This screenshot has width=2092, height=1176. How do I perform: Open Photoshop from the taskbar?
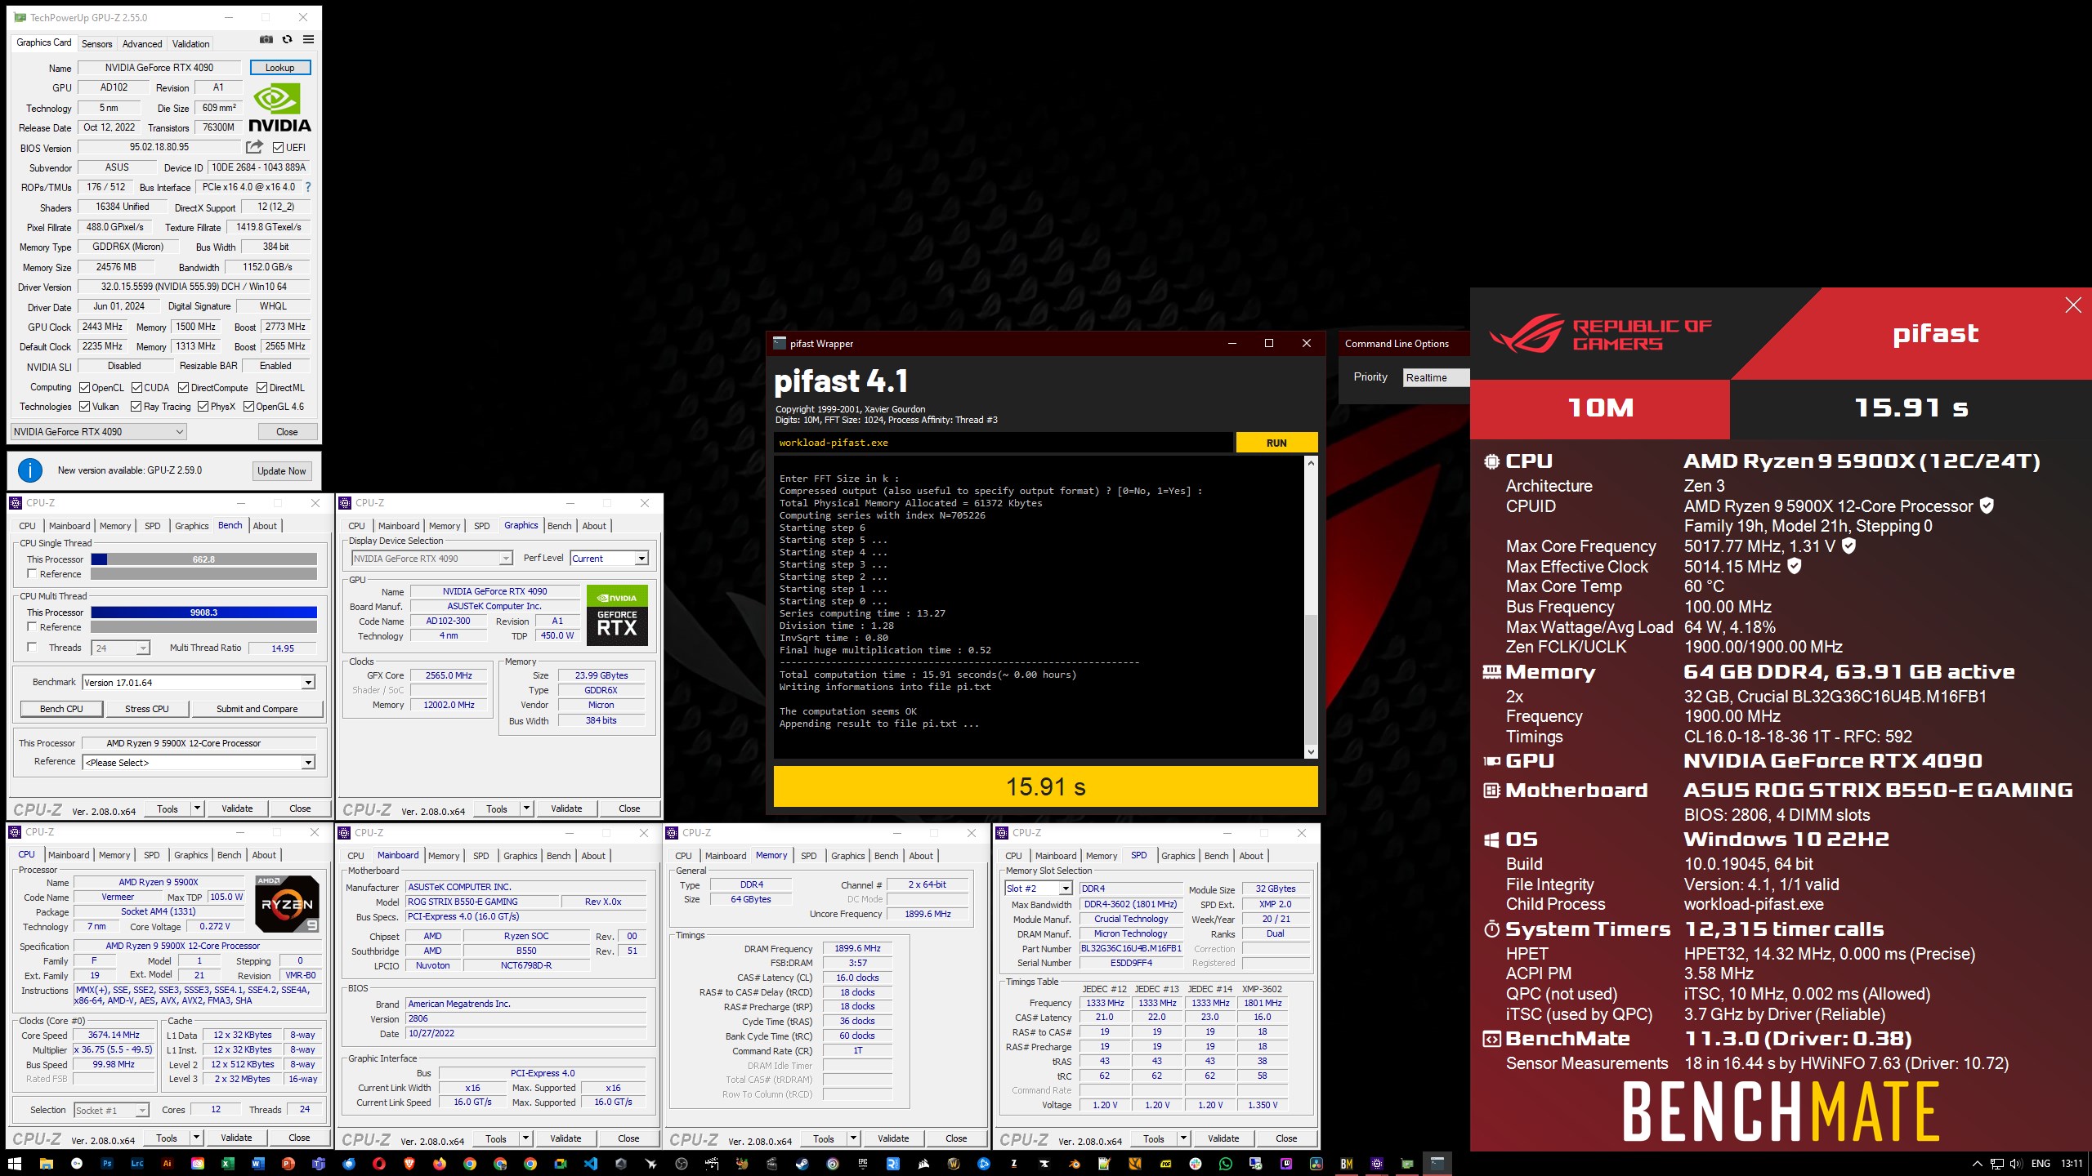coord(107,1164)
